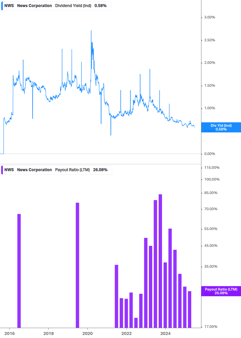The image size is (241, 338).
Task: Click the 2018 label on the time axis
Action: (49, 334)
